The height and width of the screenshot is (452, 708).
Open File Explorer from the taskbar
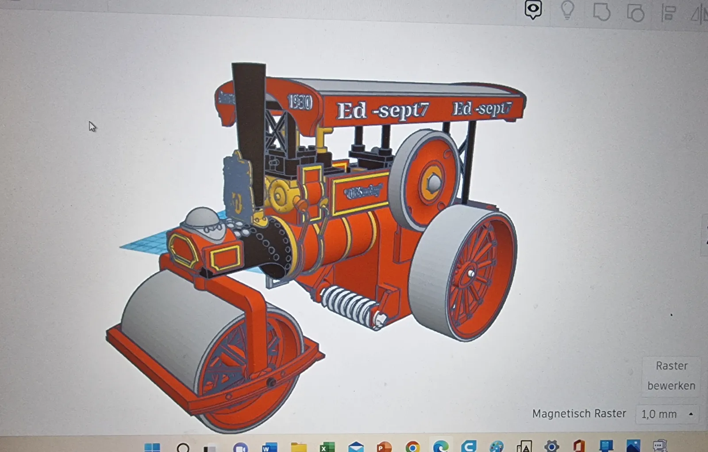click(x=298, y=448)
